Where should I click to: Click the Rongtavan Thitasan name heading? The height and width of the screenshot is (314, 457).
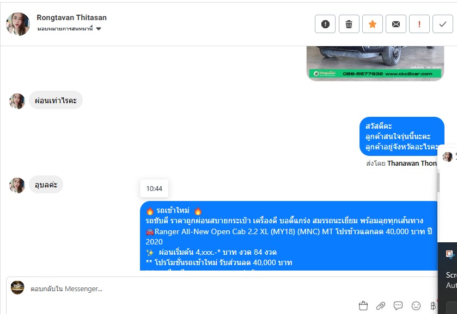[71, 17]
